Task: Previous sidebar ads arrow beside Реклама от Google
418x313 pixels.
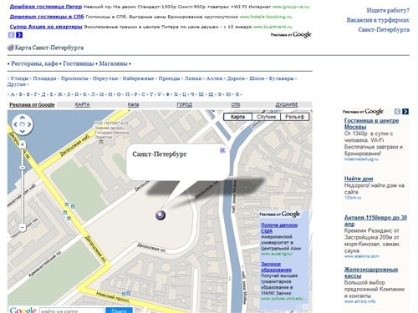Action: click(x=397, y=112)
